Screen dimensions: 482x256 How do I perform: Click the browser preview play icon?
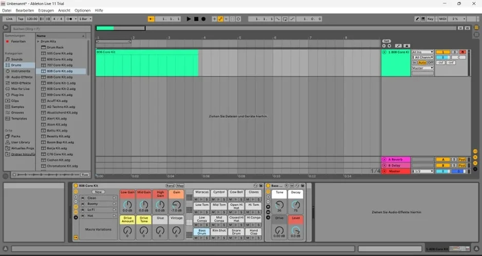(14, 175)
